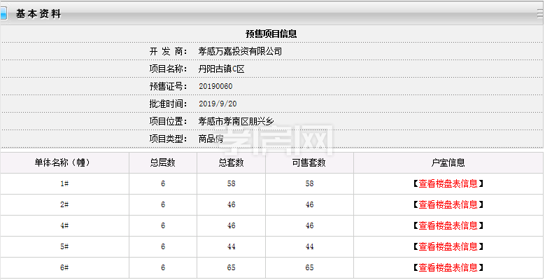Click the 预售项目信息 heading
The height and width of the screenshot is (280, 545).
pyautogui.click(x=271, y=34)
